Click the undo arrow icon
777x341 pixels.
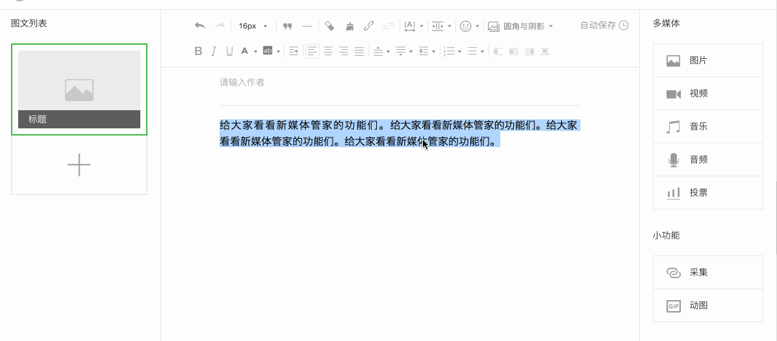click(200, 26)
